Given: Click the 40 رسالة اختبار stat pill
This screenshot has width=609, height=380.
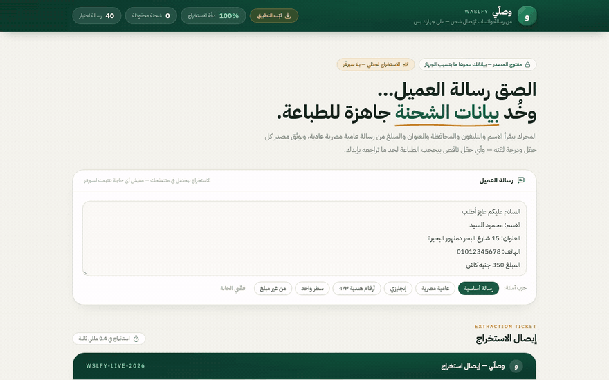Looking at the screenshot, I should [x=97, y=16].
